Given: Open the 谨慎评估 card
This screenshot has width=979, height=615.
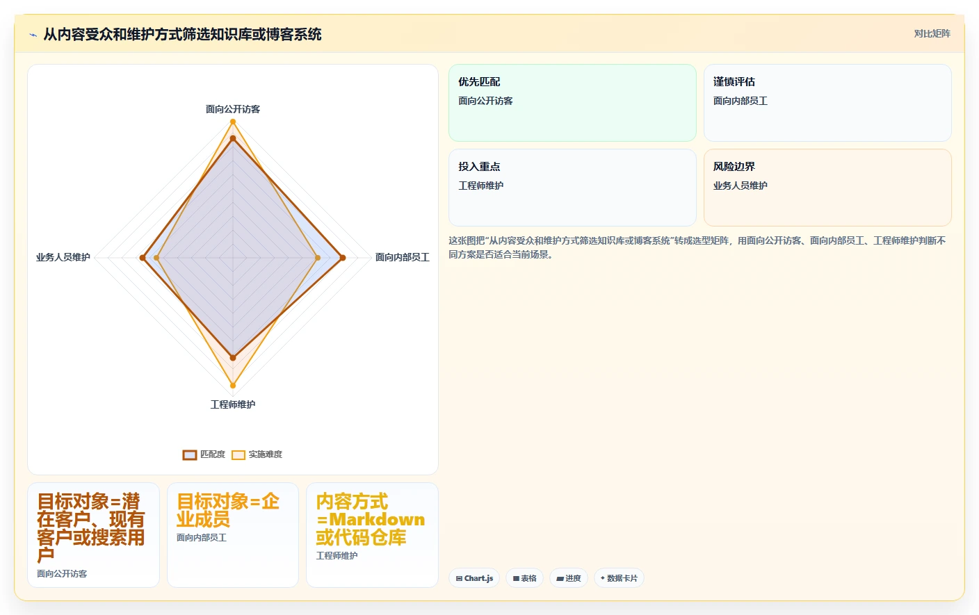Looking at the screenshot, I should [x=827, y=103].
